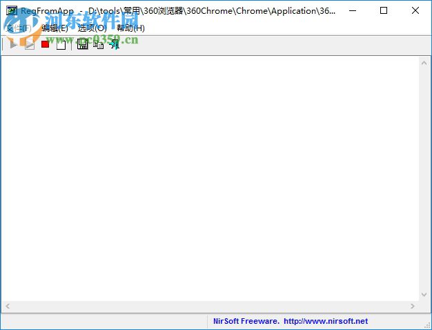Image resolution: width=432 pixels, height=330 pixels.
Task: Maximize the RegFromApp window
Action: pos(384,11)
